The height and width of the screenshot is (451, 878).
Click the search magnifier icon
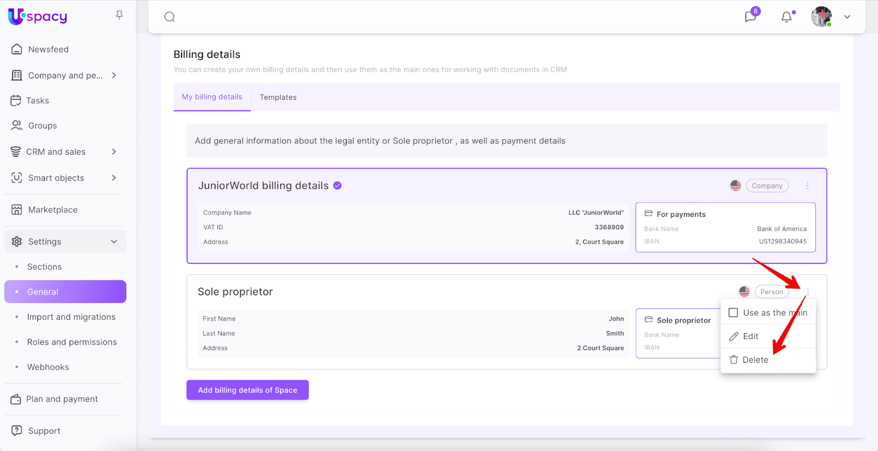click(170, 17)
